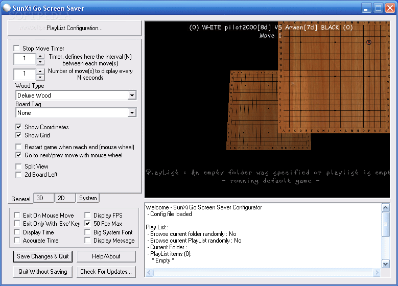This screenshot has width=398, height=286.
Task: Click log panel scroll up arrow
Action: (385, 208)
